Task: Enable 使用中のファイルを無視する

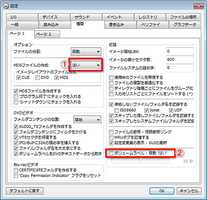Action: pos(111,77)
